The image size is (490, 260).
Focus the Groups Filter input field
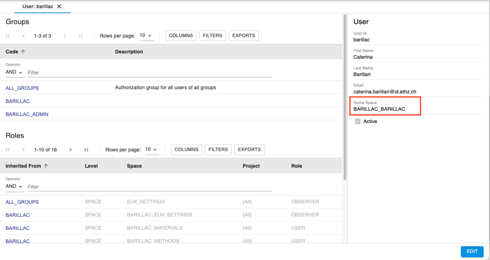click(149, 73)
